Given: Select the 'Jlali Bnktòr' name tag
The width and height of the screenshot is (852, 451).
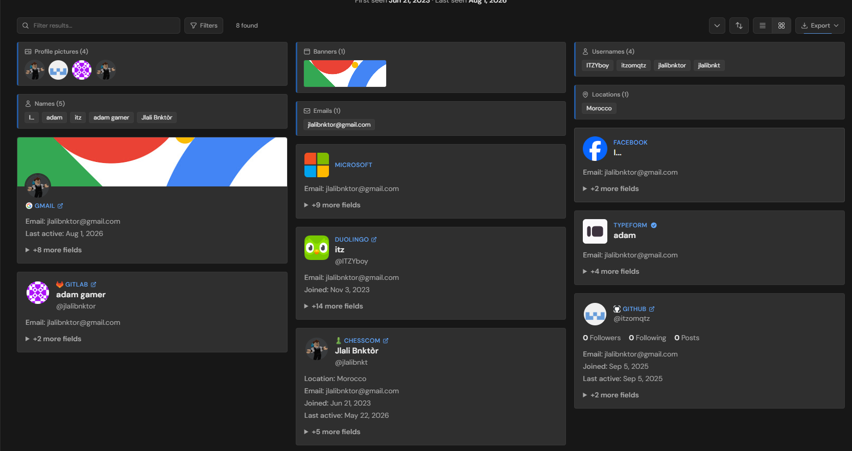Looking at the screenshot, I should [x=157, y=117].
